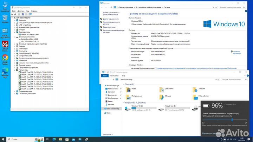253x142 pixels.
Task: Select the AIDA64 desktop icon
Action: point(5,46)
